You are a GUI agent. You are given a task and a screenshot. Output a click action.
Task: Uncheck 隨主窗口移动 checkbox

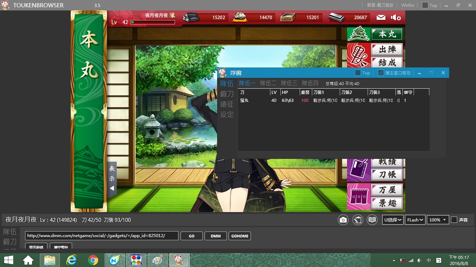381,73
